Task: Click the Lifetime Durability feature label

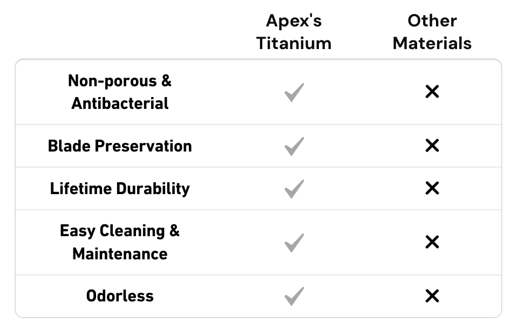Action: tap(120, 189)
